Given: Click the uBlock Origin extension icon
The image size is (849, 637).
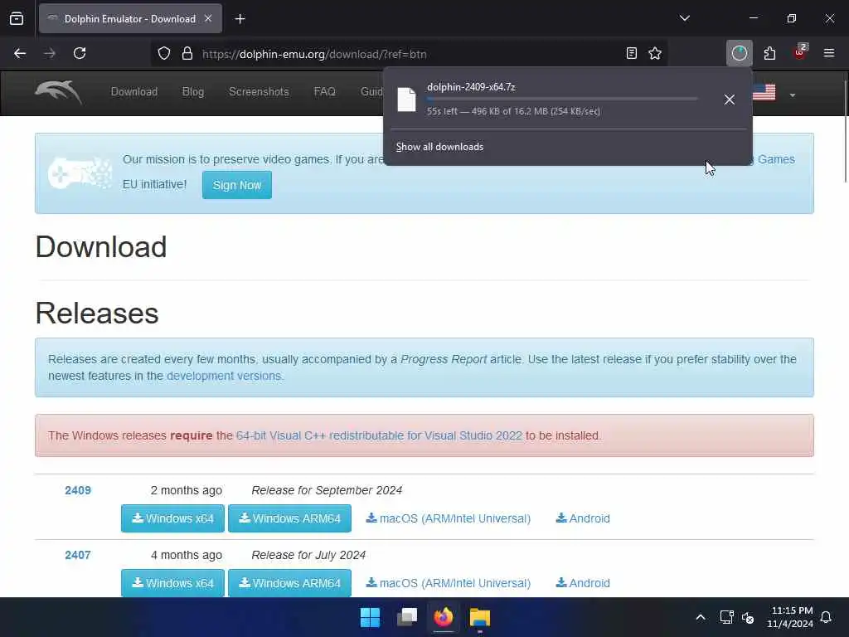Looking at the screenshot, I should pos(800,52).
